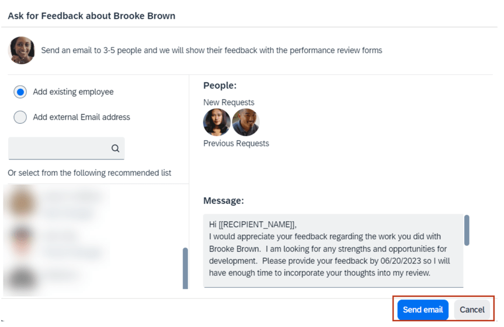Click the Message box scrollbar

tap(467, 230)
